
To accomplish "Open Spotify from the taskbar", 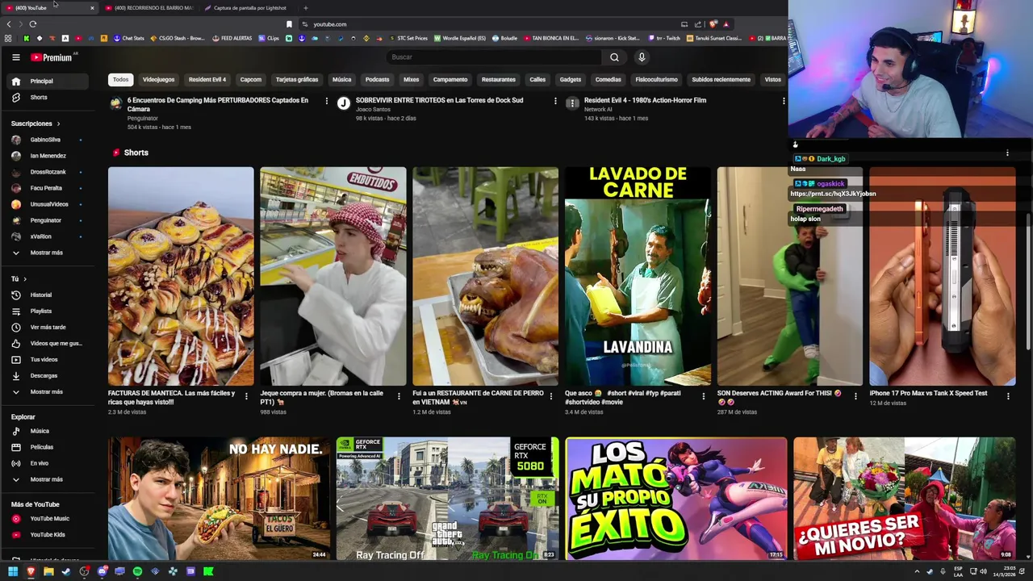I will (137, 571).
